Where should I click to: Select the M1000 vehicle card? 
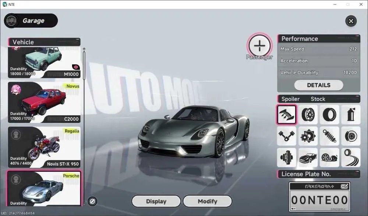pyautogui.click(x=44, y=63)
